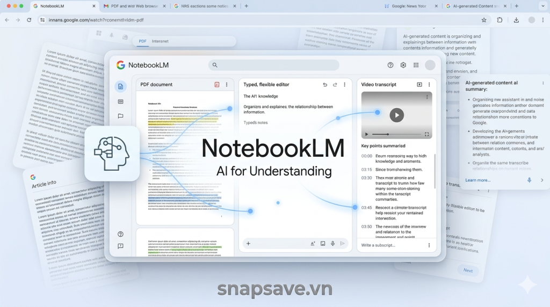
Task: Open the sidebar feedback icon
Action: coord(120,246)
